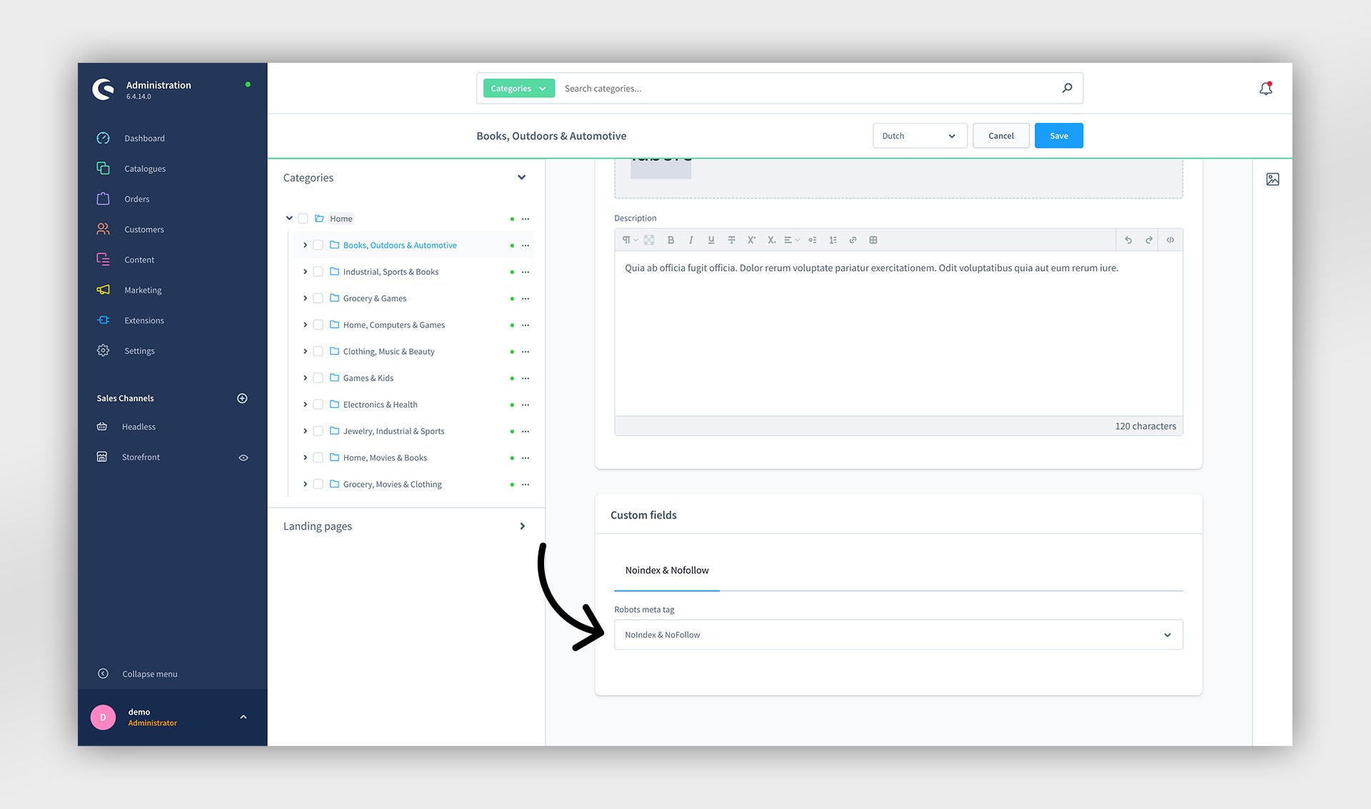Toggle strikethrough formatting in description editor

[731, 240]
